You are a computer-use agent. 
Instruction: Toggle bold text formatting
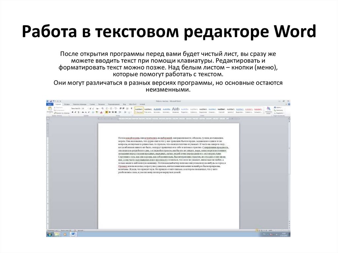[x=73, y=112]
